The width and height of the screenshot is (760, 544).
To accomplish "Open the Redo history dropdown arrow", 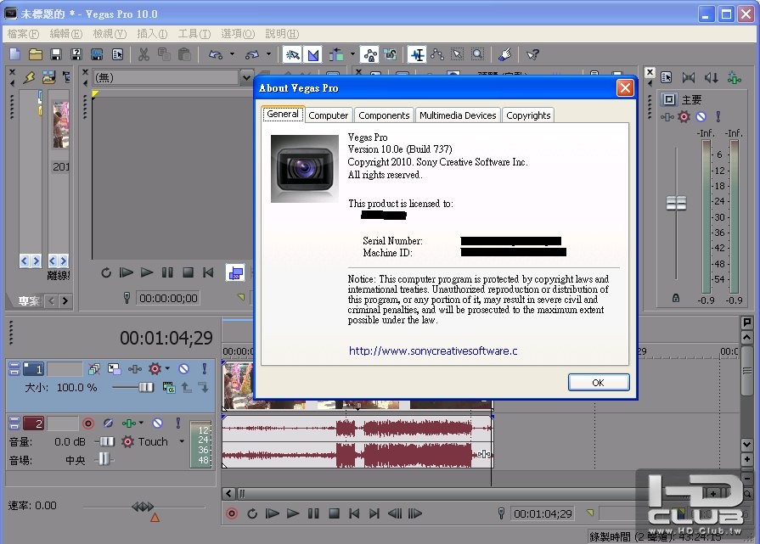I will (x=268, y=54).
